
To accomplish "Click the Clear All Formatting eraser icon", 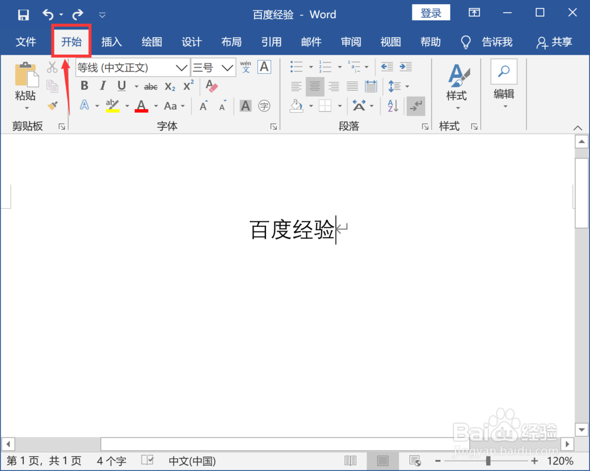I will pyautogui.click(x=212, y=86).
